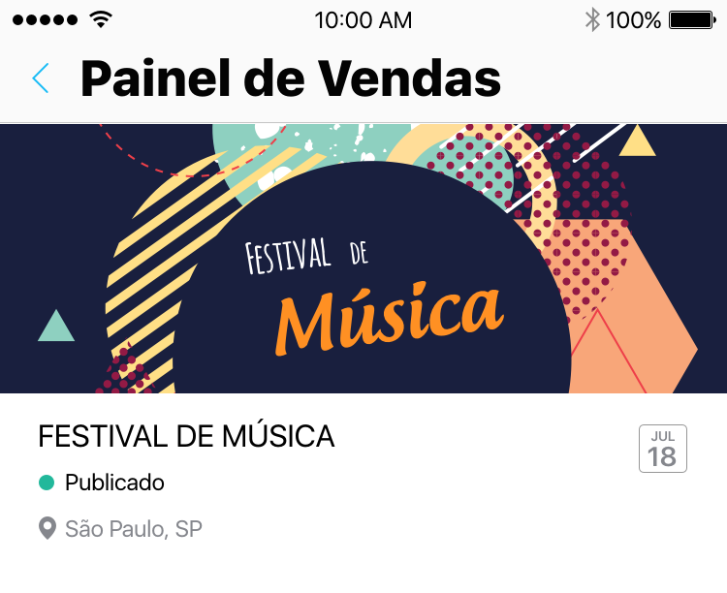Click the cellular signal strength dots
This screenshot has width=727, height=593.
point(46,19)
